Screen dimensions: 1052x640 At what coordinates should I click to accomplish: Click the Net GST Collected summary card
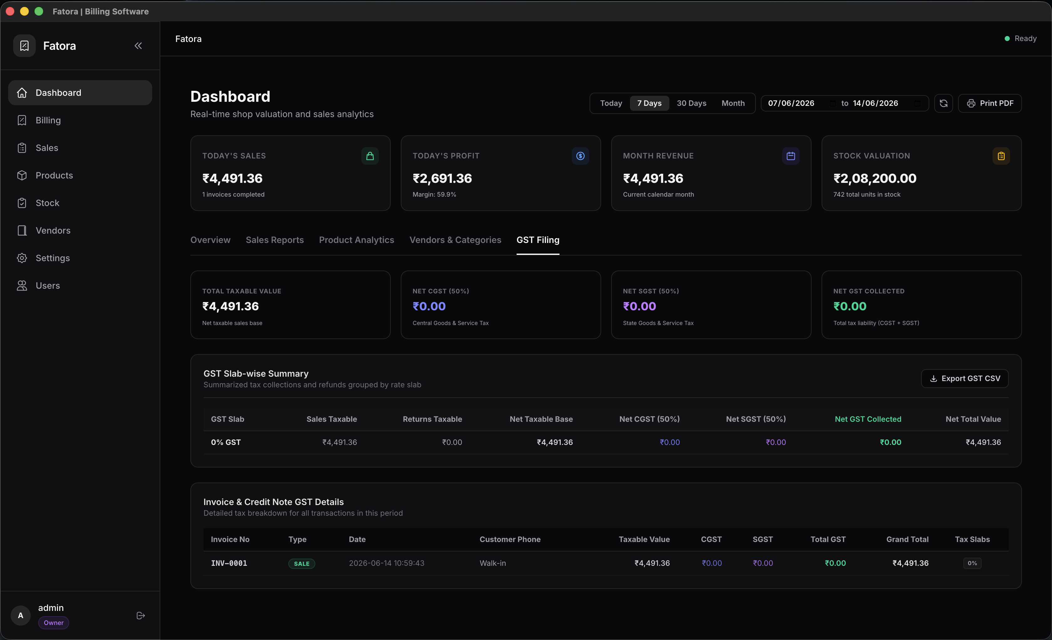coord(921,305)
